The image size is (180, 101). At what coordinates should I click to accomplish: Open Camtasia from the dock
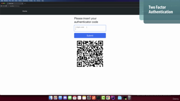pos(103,98)
